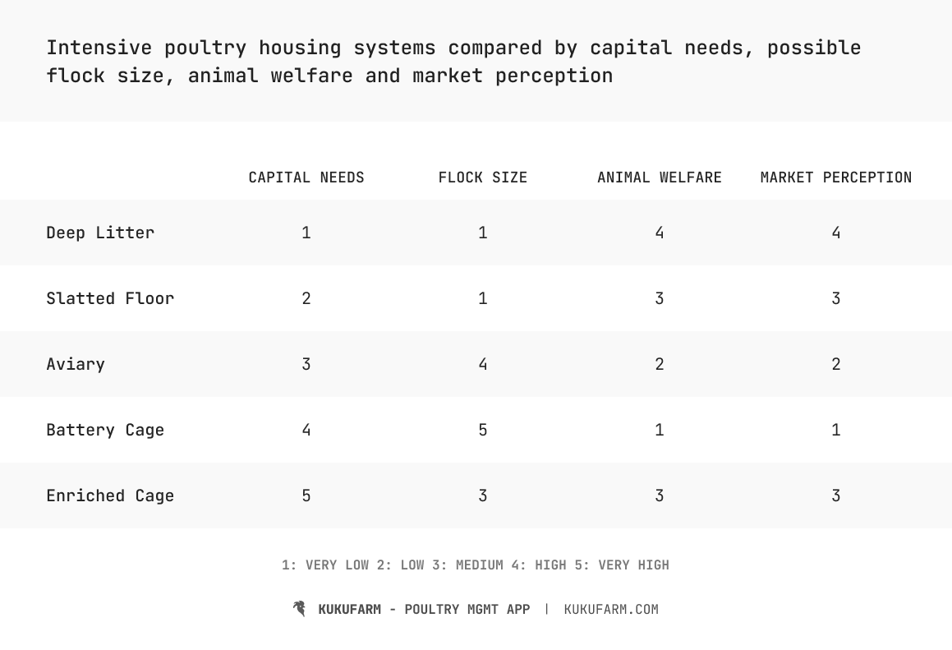
Task: Select the CAPITAL NEEDS column header
Action: point(306,177)
